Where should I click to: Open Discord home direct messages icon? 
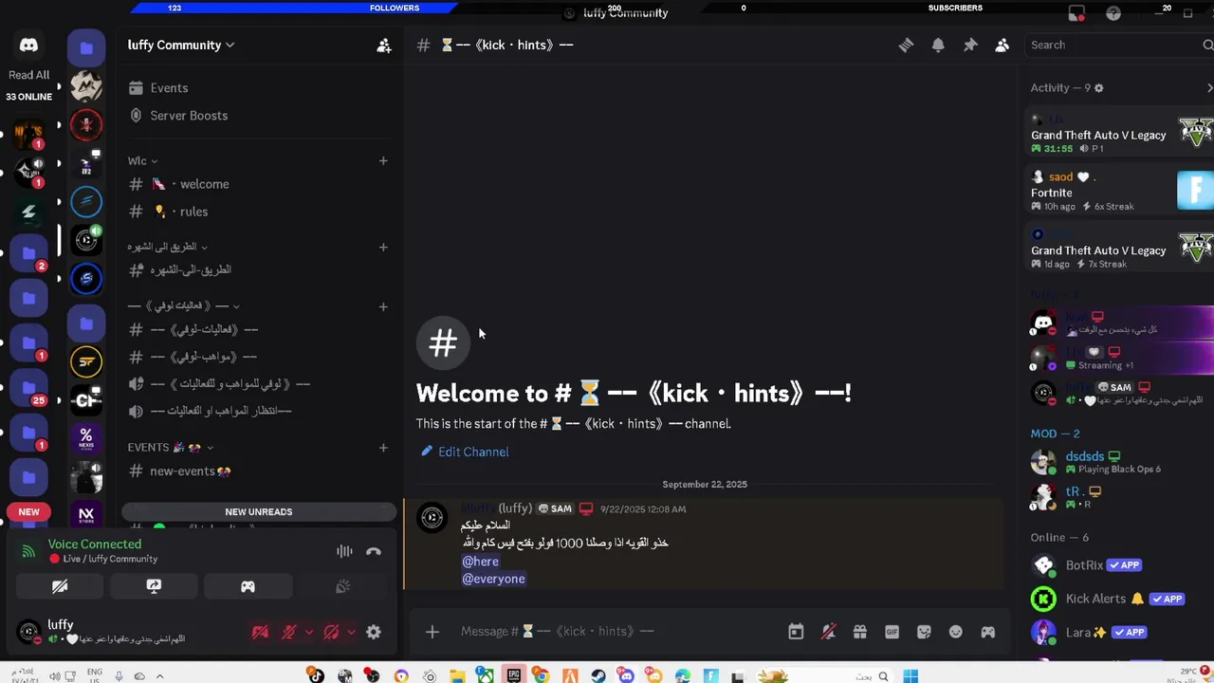coord(28,46)
